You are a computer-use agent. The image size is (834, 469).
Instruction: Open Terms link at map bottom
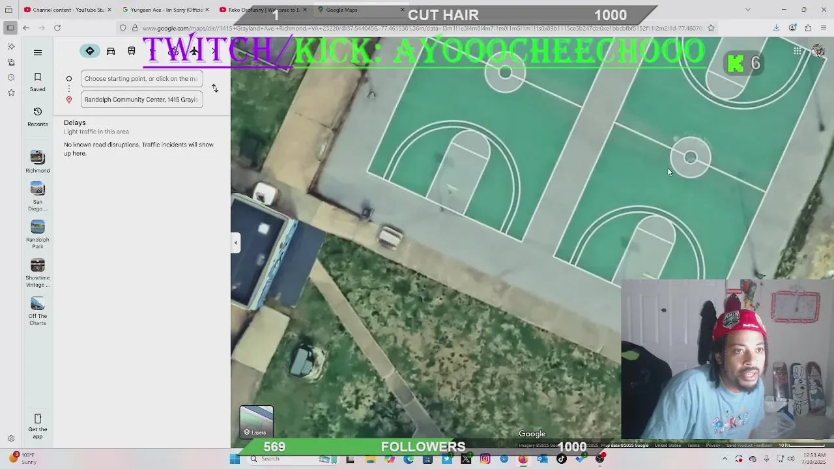tap(693, 446)
